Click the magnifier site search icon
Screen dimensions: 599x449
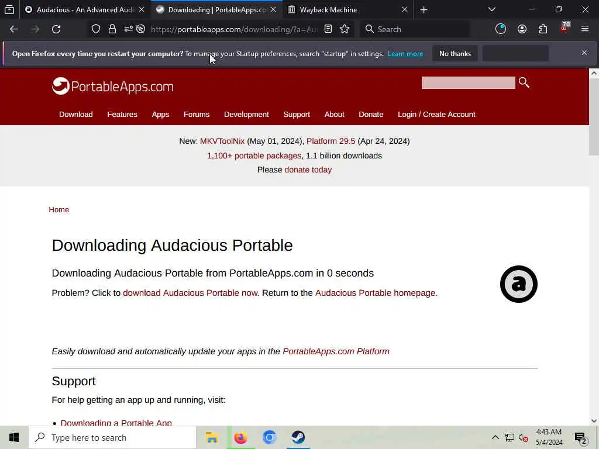click(524, 82)
